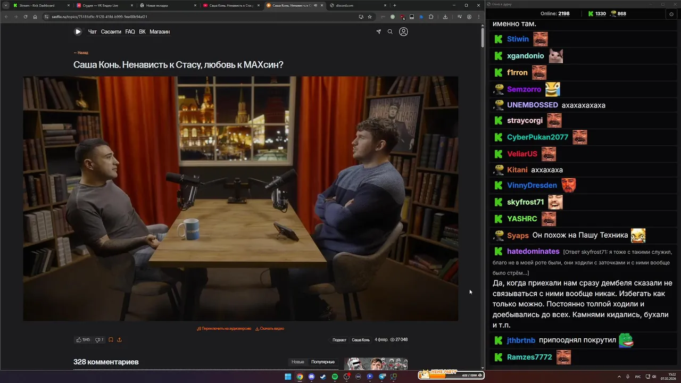
Task: Open Telegram from the taskbar
Action: [x=381, y=377]
